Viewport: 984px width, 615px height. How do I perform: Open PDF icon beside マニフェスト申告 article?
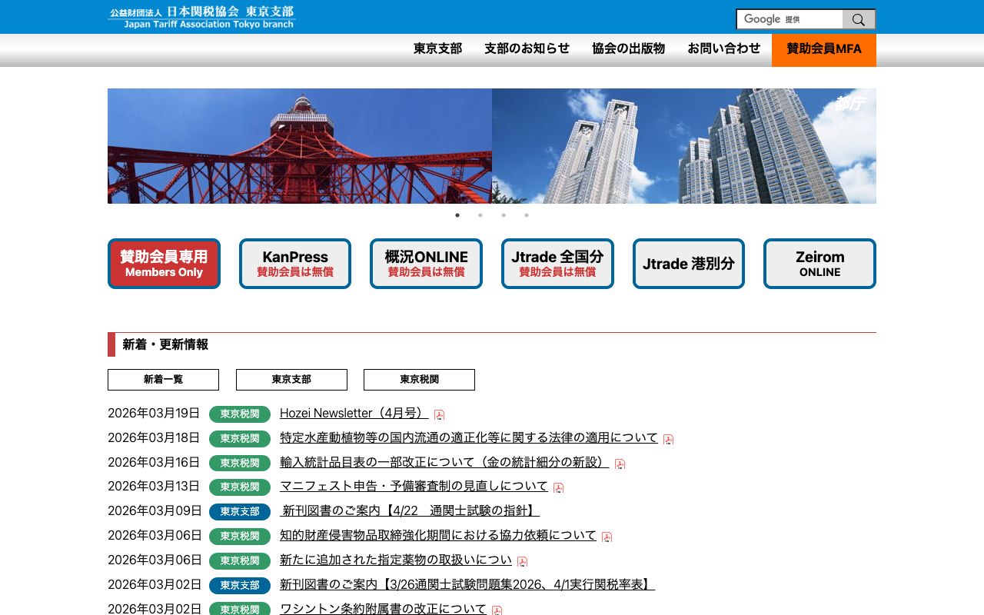tap(558, 487)
